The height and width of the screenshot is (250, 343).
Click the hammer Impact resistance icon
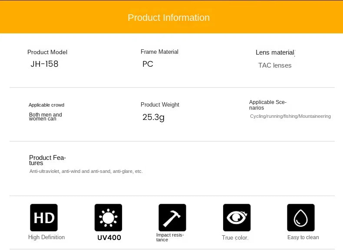point(172,218)
